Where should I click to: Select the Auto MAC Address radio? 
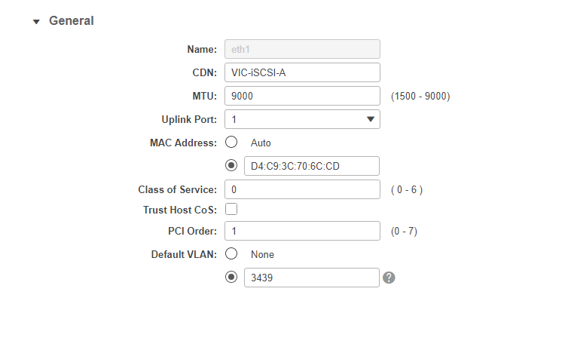(231, 142)
